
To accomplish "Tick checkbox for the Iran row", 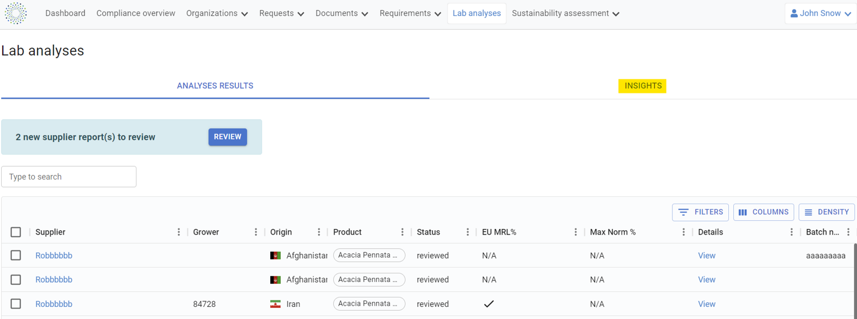I will click(x=16, y=304).
